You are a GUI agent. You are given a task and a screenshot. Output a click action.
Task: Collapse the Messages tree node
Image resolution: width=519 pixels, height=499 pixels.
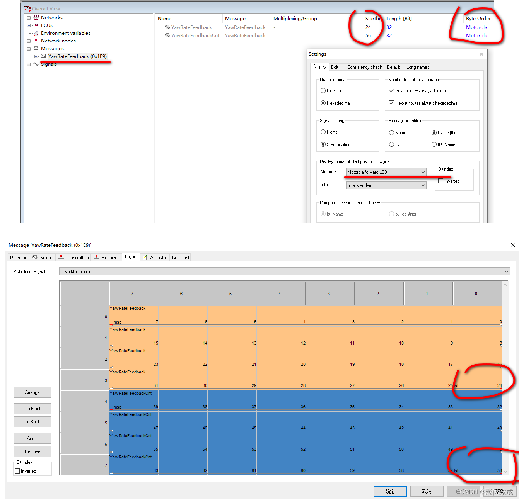click(x=29, y=49)
